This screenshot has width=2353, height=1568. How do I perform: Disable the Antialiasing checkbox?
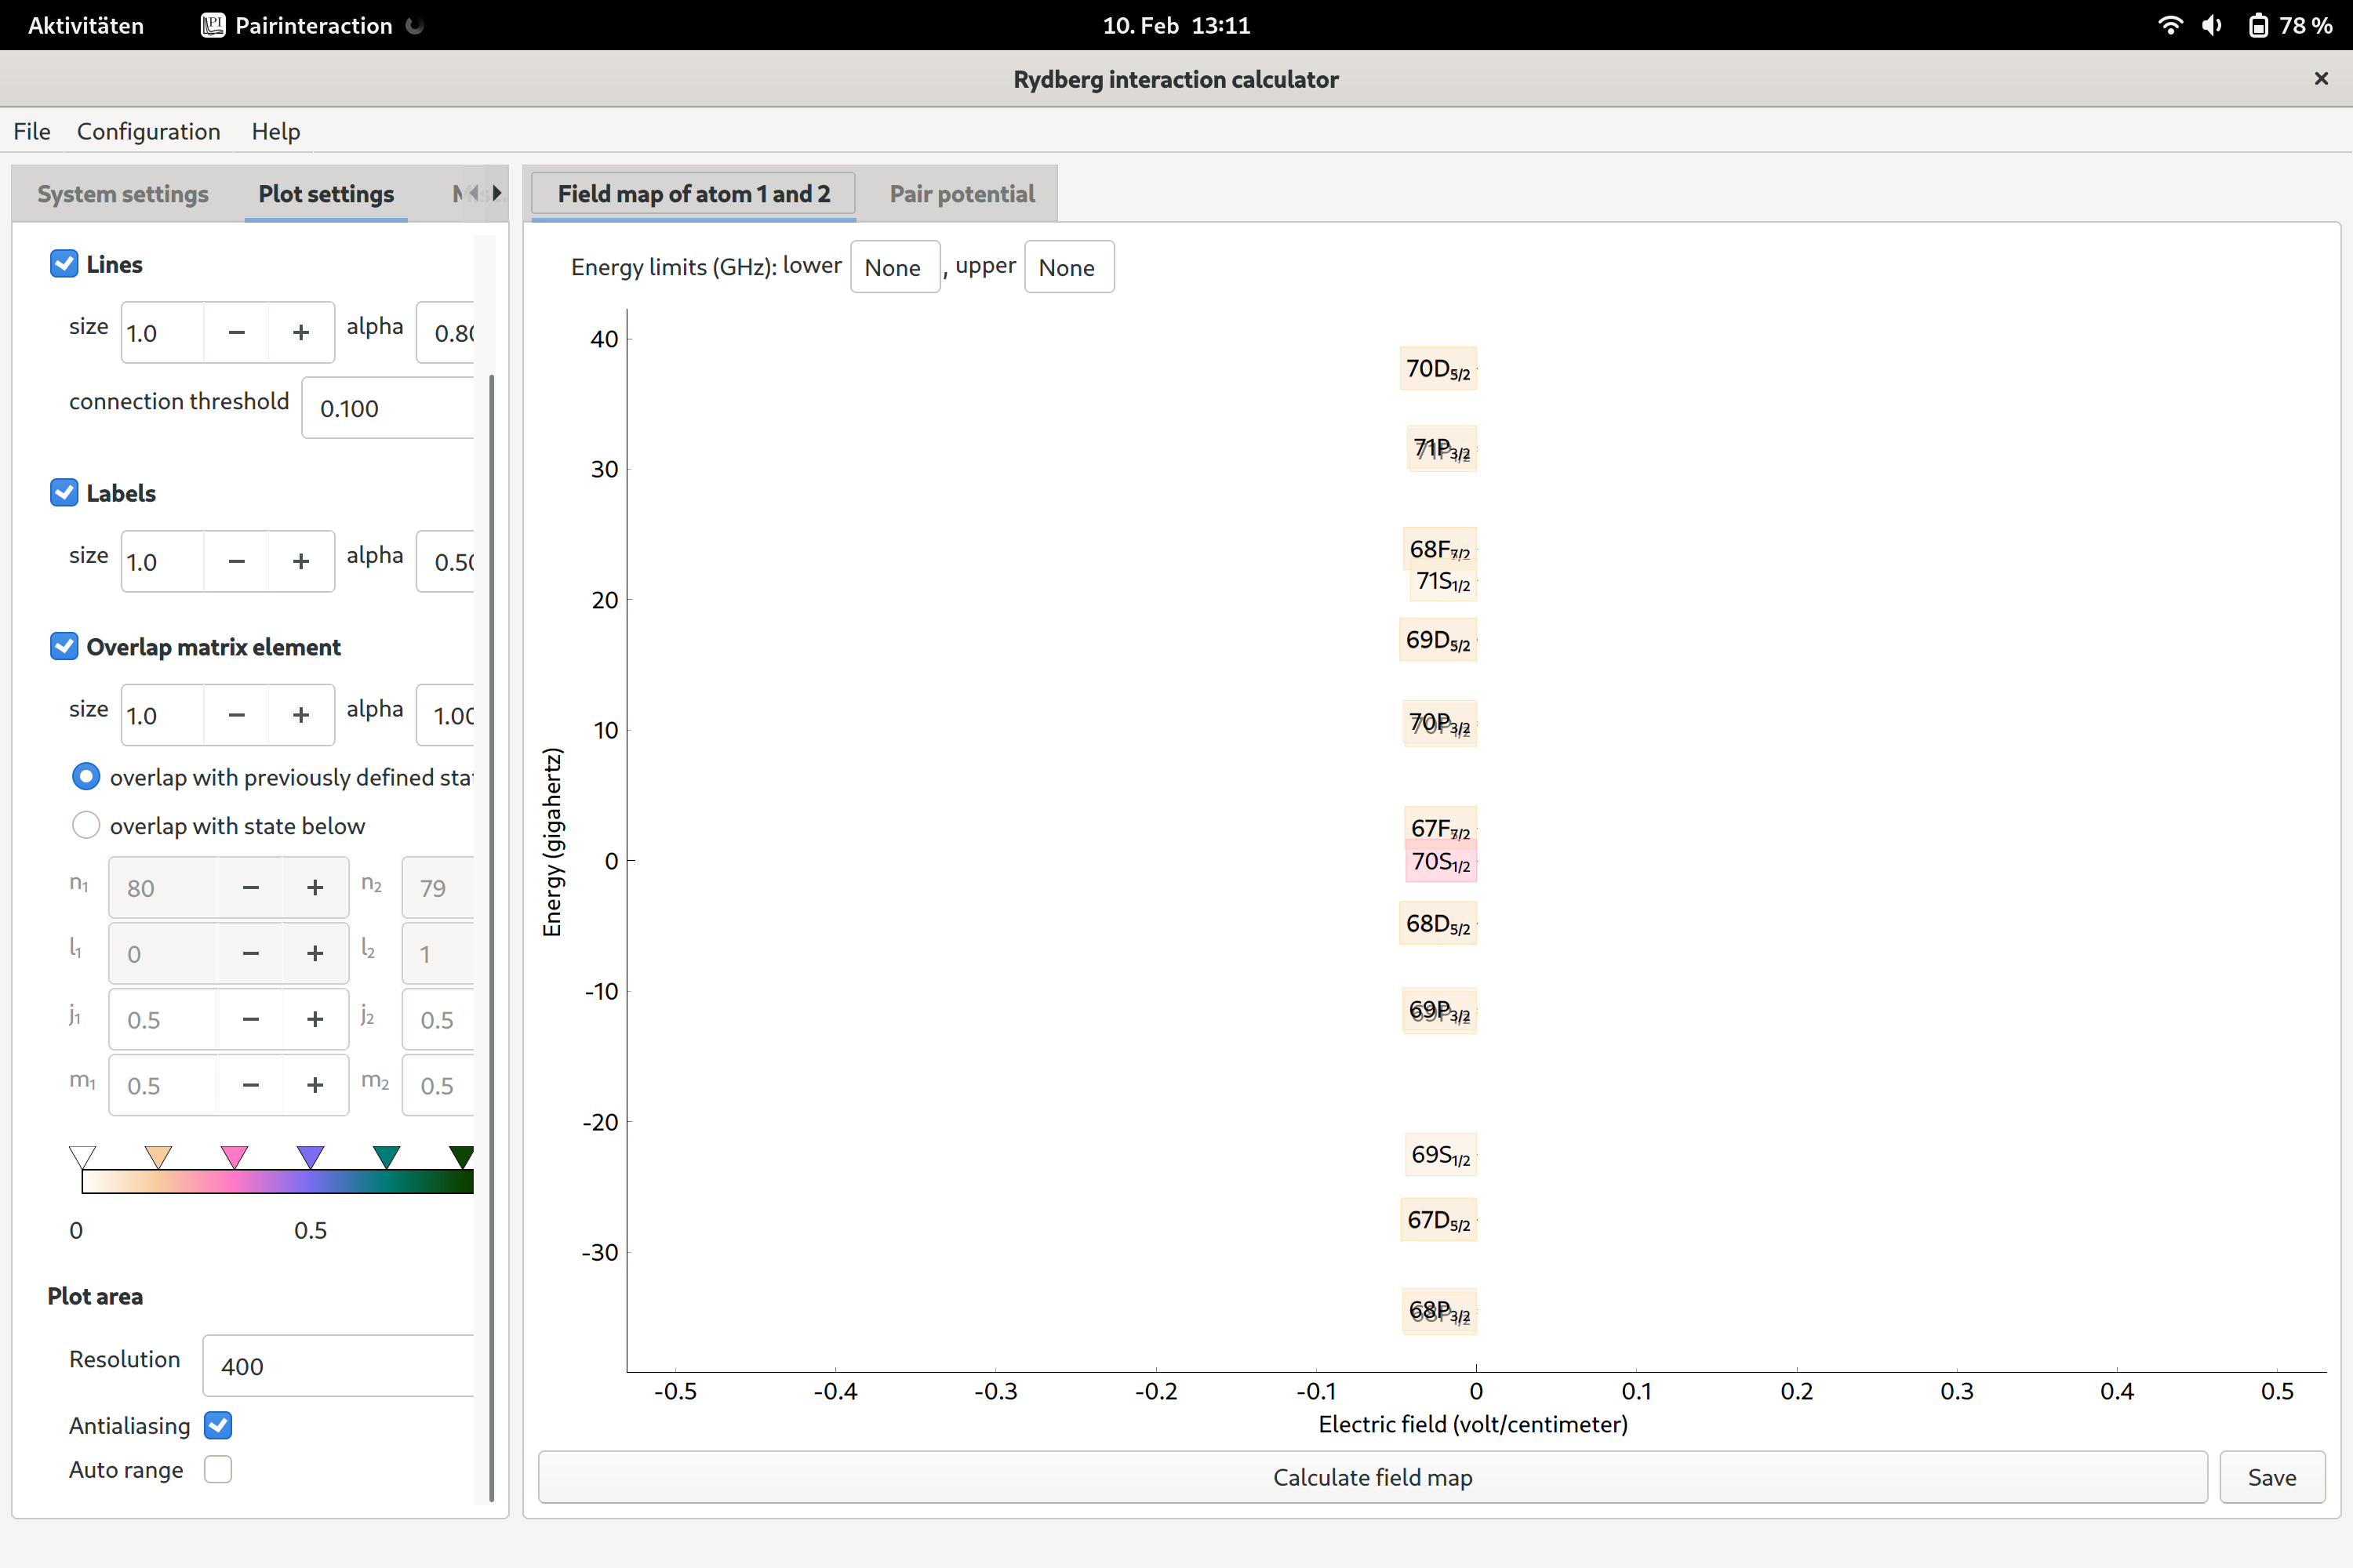[x=218, y=1425]
